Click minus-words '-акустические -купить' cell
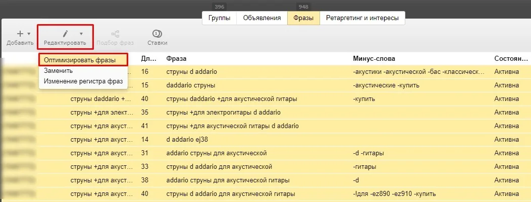The image size is (531, 202). (386, 85)
